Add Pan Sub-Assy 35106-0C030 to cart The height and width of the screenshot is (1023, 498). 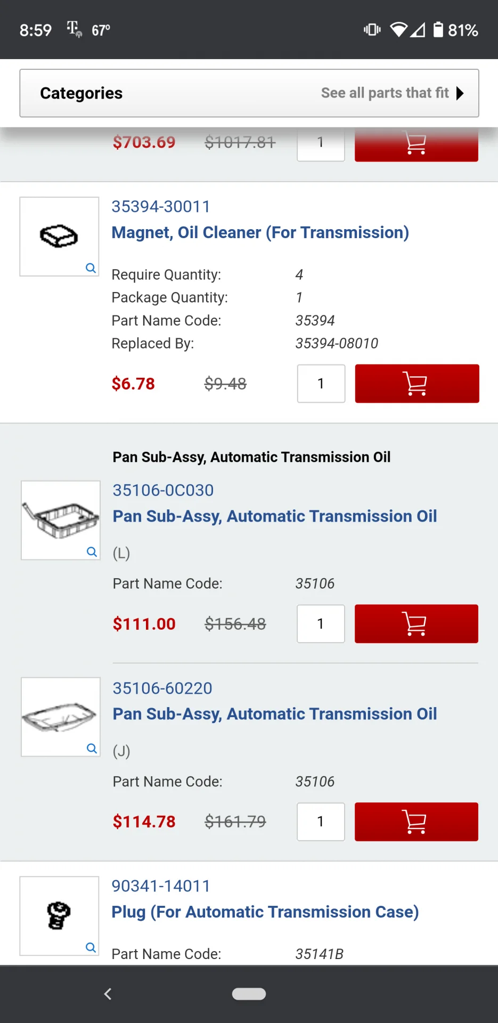pos(416,624)
